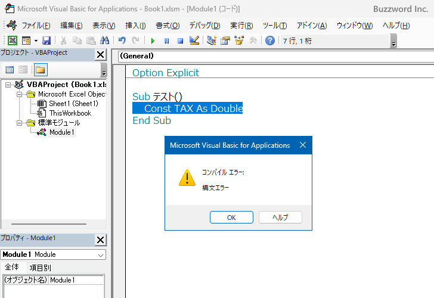This screenshot has height=298, width=434.
Task: Click the Paste clipboard icon
Action: point(91,41)
